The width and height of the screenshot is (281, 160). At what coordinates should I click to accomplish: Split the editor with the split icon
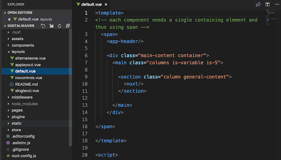[x=267, y=5]
